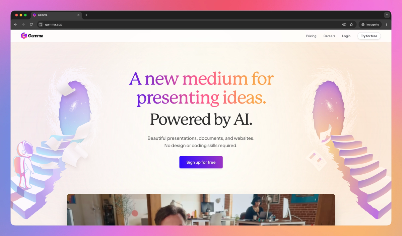This screenshot has height=236, width=402.
Task: Click the Sign up for free button
Action: point(201,162)
